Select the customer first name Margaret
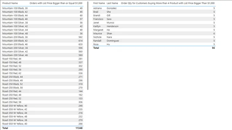The image size is (232, 130). [x=98, y=30]
